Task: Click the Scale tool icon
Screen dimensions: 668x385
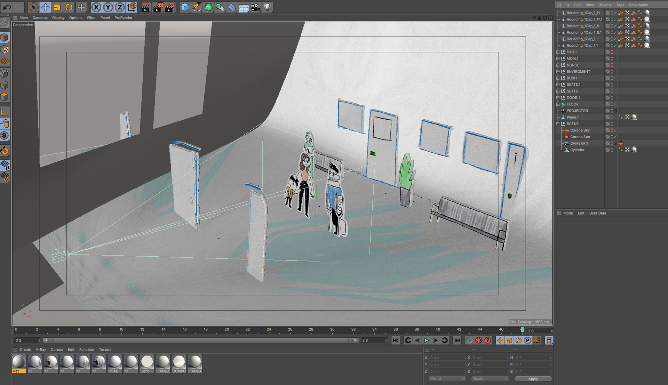Action: 57,7
